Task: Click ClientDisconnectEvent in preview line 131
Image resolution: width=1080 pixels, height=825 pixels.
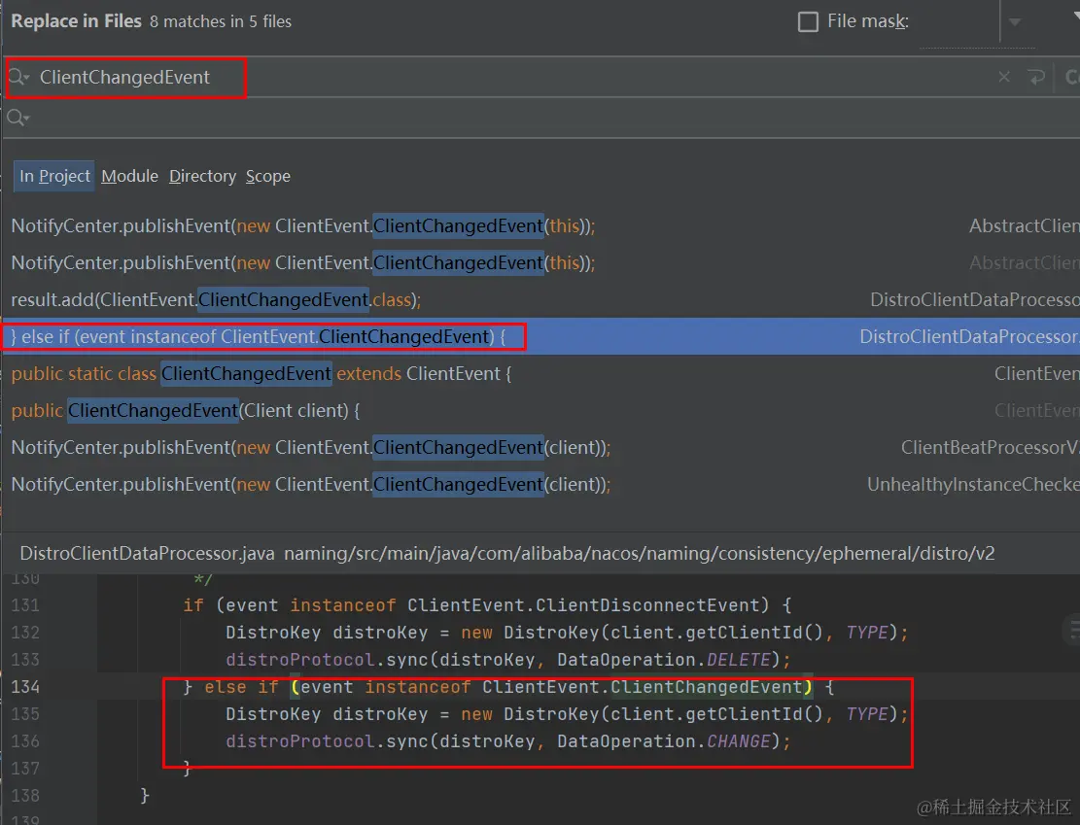Action: (x=647, y=605)
